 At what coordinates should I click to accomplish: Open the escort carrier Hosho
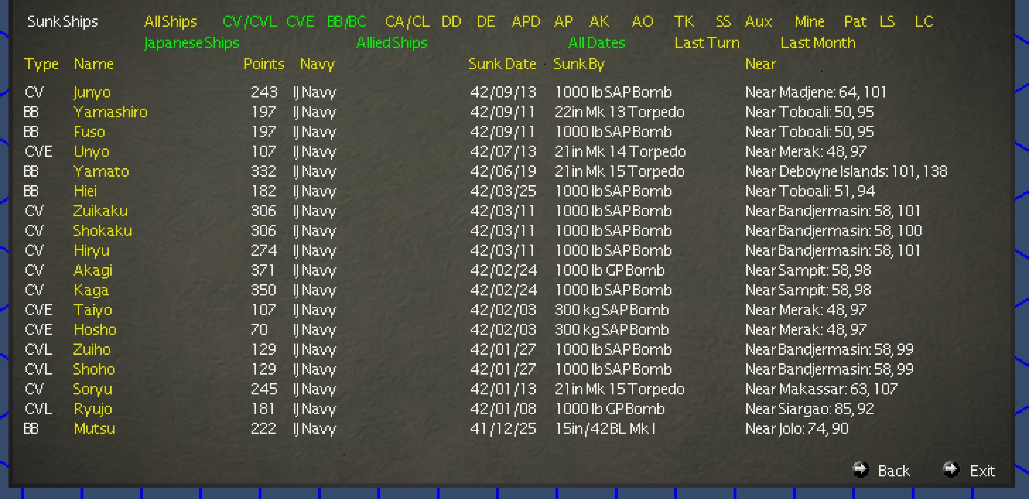95,329
